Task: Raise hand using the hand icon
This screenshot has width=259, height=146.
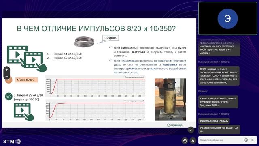Action: 185,141
